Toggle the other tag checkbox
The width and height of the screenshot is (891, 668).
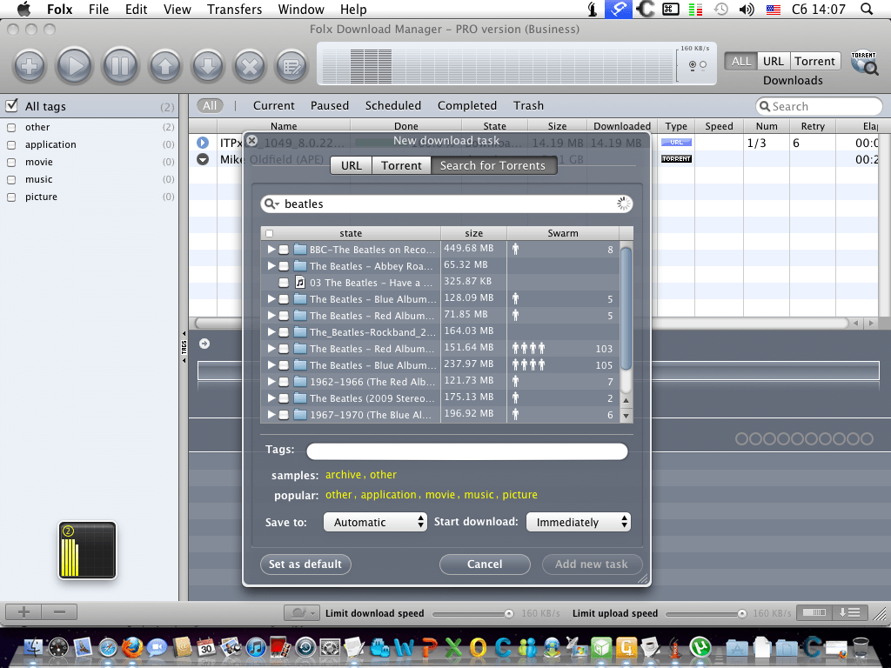pyautogui.click(x=10, y=128)
